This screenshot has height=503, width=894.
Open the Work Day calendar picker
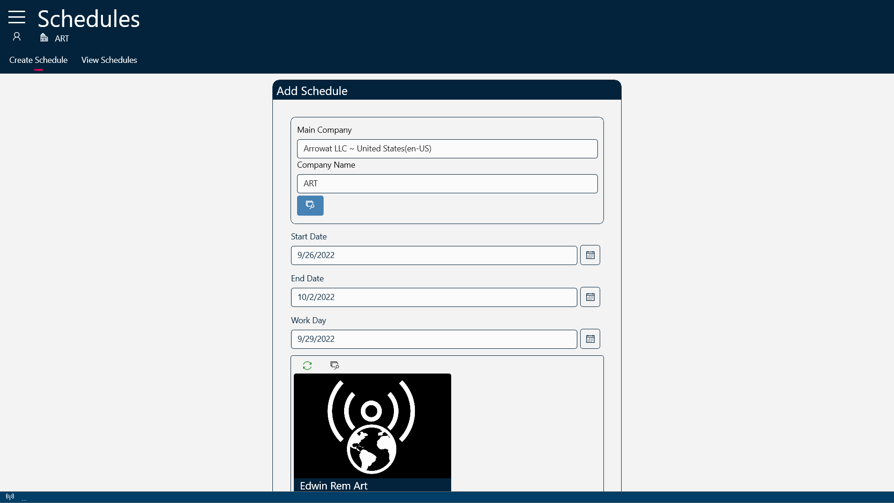click(590, 339)
